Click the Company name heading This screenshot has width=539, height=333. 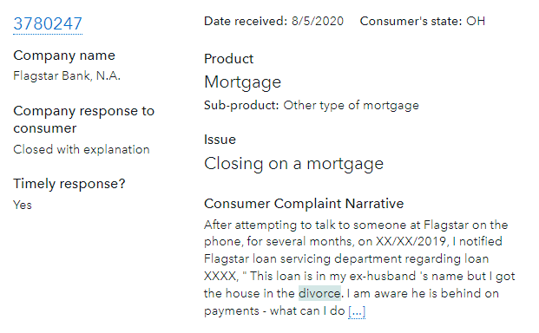64,55
